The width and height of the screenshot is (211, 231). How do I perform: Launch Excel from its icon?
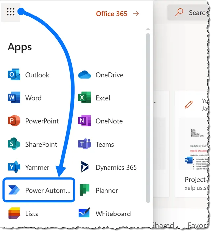pos(84,98)
